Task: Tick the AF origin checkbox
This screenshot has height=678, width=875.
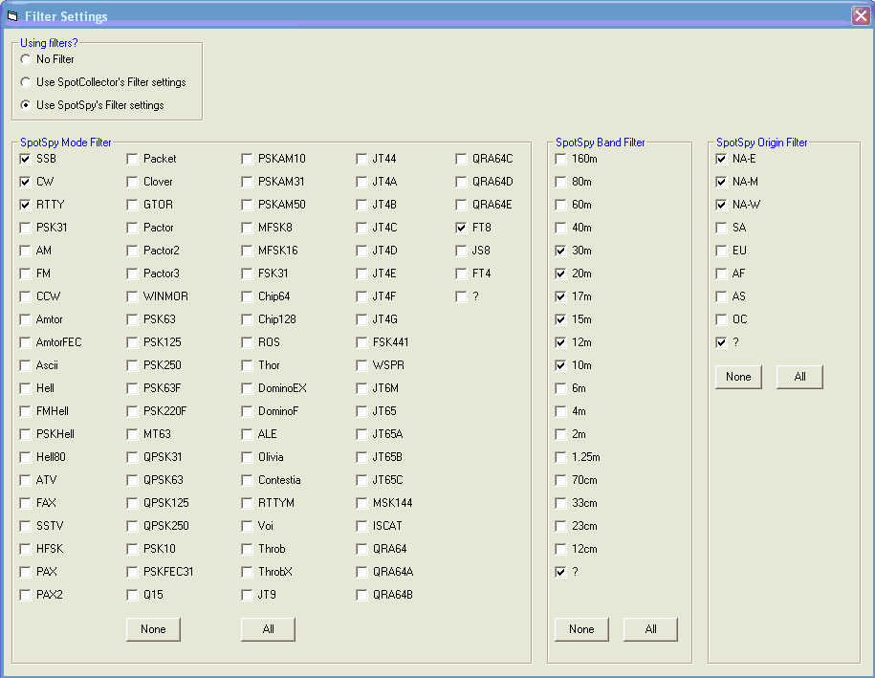Action: tap(722, 273)
